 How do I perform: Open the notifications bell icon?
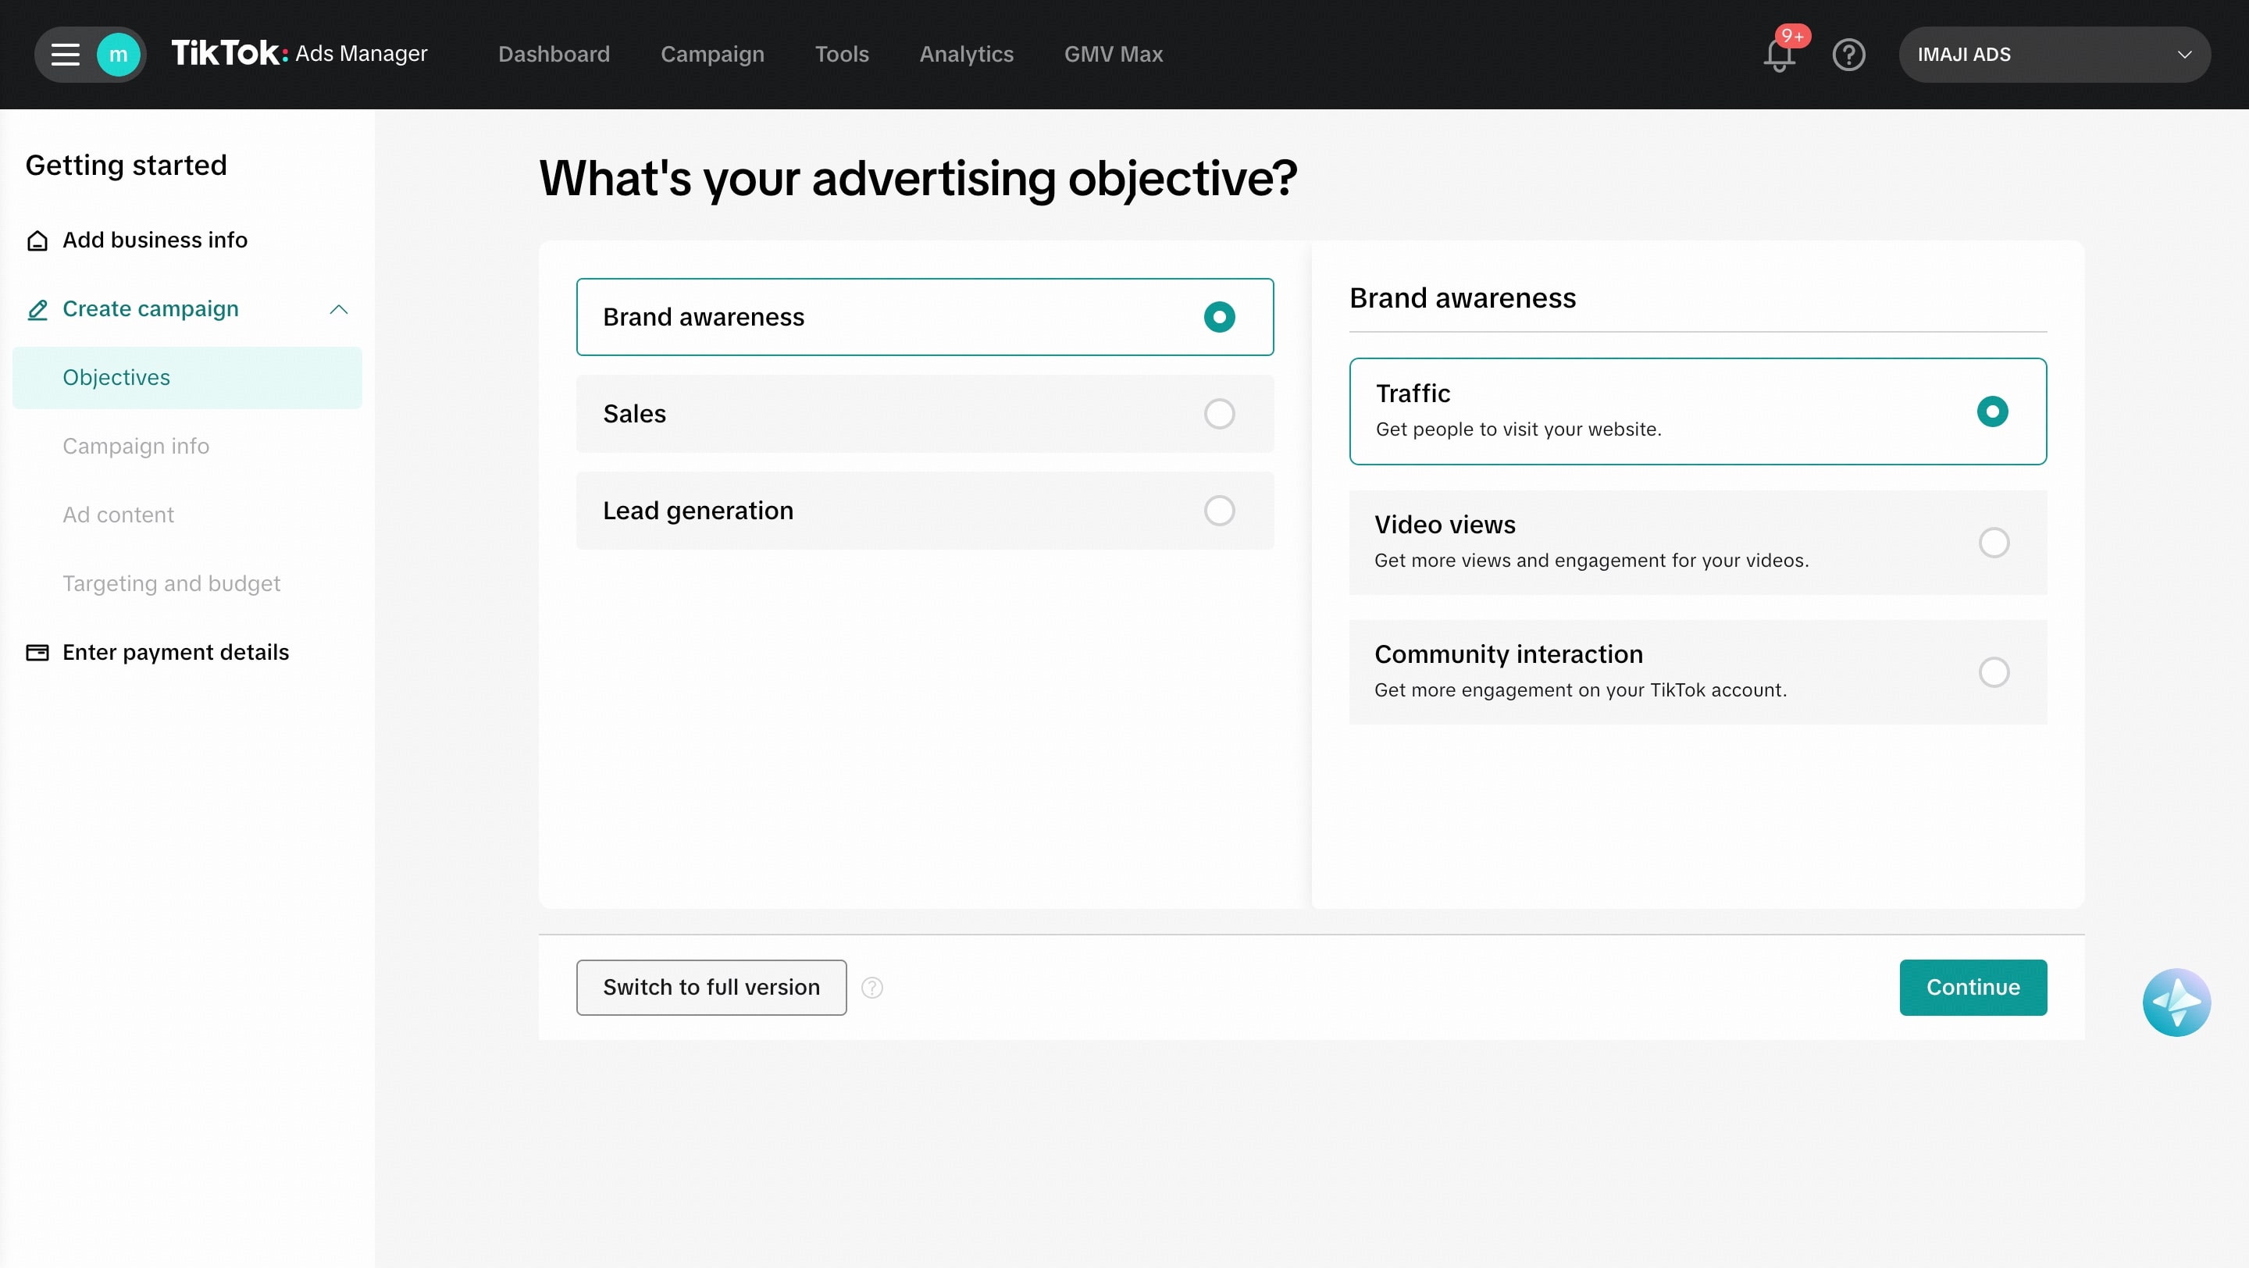(x=1778, y=56)
